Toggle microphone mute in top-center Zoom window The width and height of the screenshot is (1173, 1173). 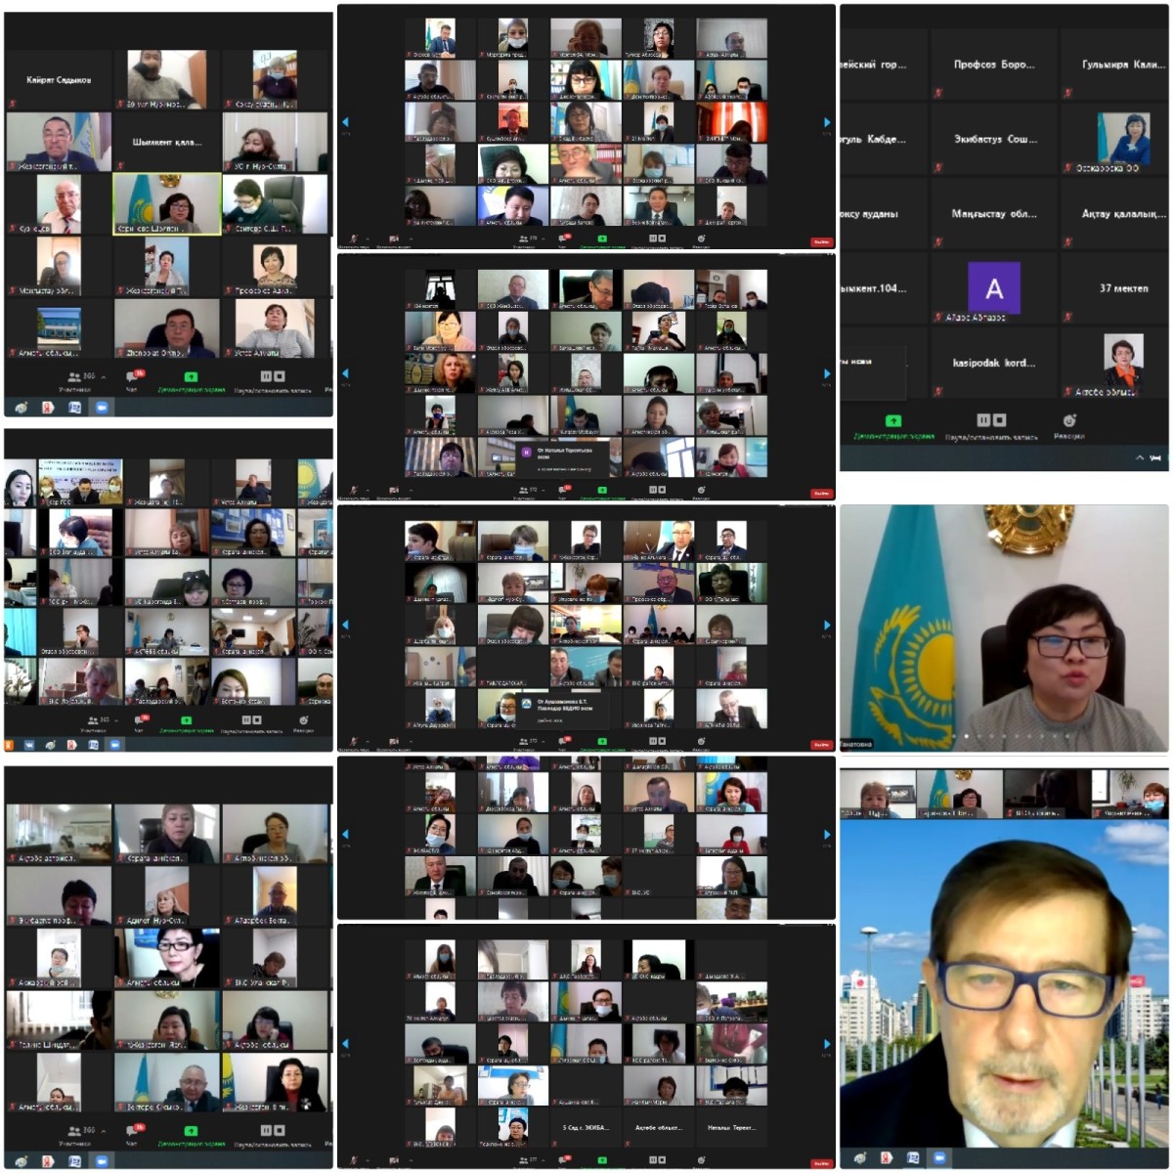tap(353, 239)
